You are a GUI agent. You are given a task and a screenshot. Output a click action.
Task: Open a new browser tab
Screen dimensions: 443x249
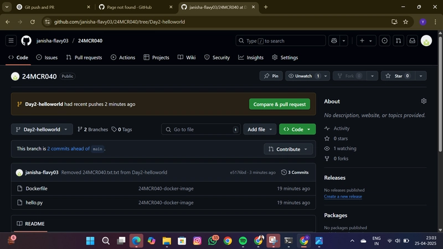pyautogui.click(x=266, y=7)
